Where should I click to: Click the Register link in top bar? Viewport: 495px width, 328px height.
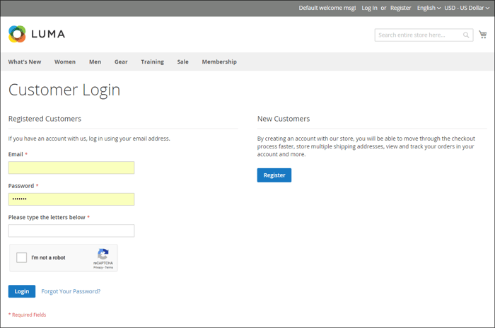pos(400,8)
